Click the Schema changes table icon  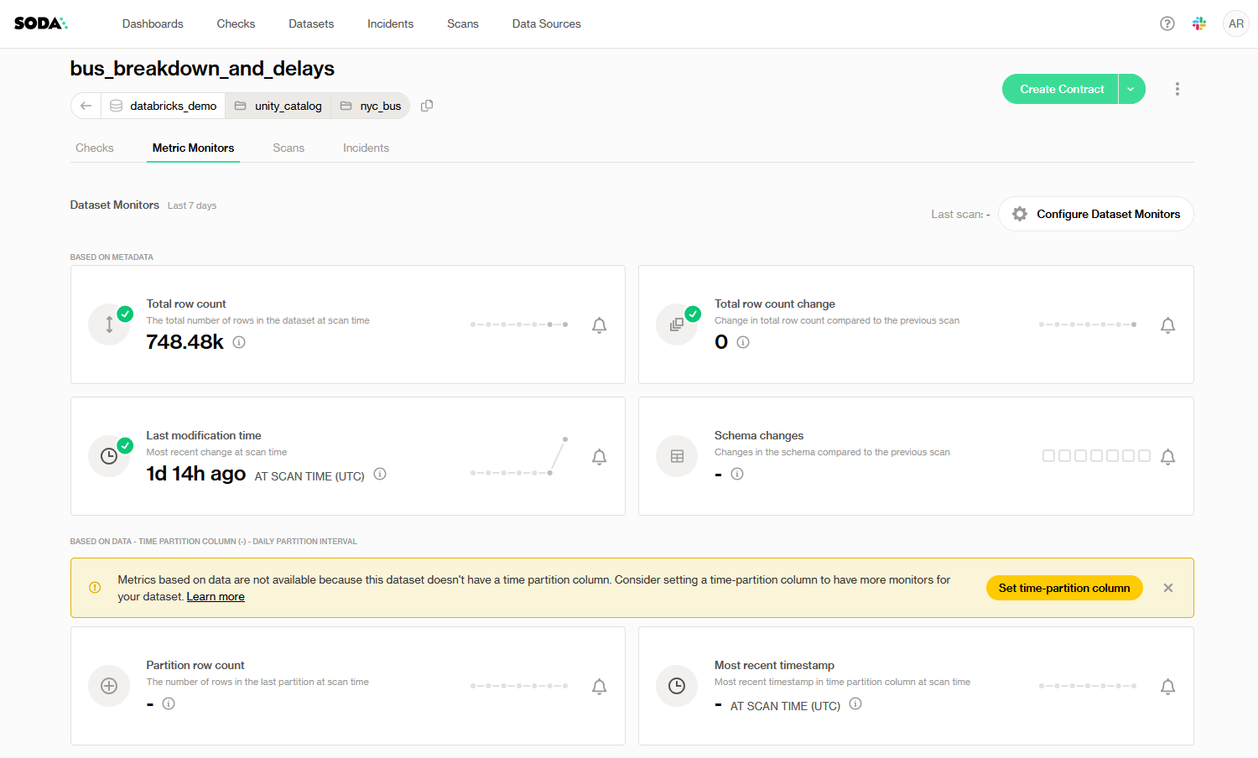click(x=677, y=456)
